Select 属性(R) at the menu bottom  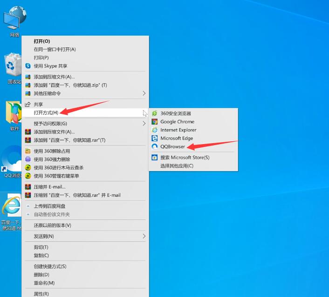pos(41,294)
